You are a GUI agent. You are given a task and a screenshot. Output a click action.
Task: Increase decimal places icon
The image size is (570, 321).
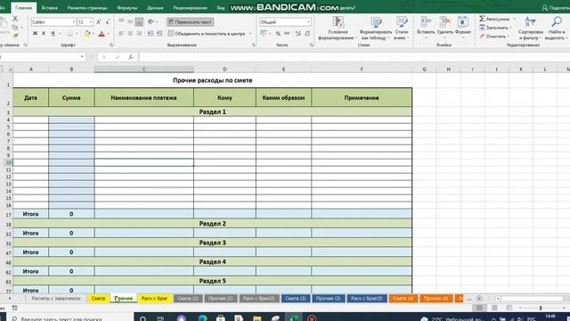[298, 34]
